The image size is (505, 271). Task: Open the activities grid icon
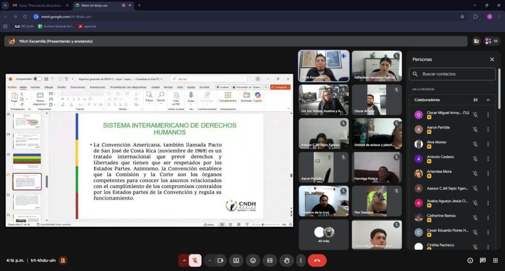[495, 260]
